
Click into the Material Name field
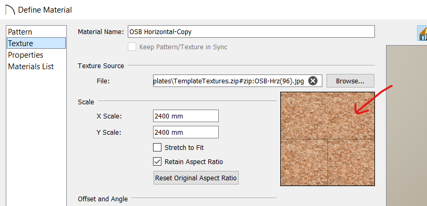click(x=251, y=31)
